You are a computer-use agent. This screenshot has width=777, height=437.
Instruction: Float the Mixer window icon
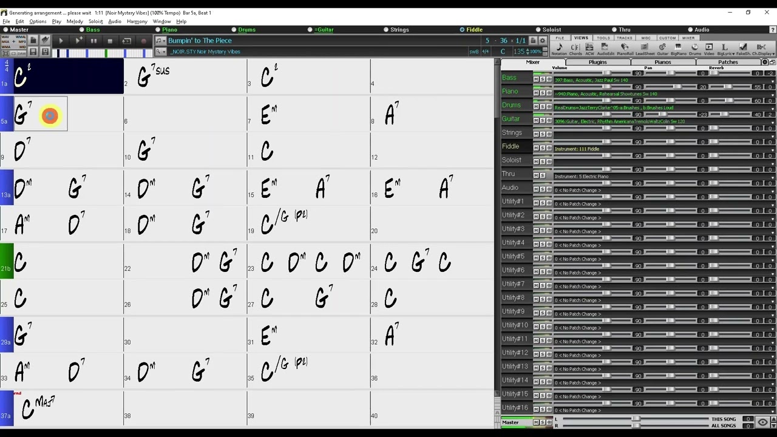(772, 62)
